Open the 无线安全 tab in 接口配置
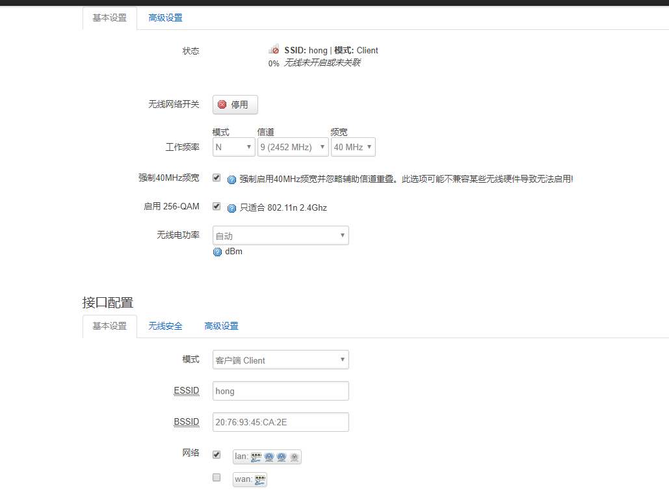This screenshot has width=669, height=491. pos(165,326)
